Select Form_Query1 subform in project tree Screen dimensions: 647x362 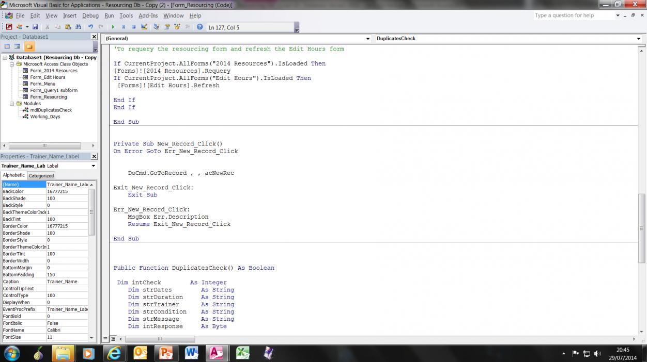pos(54,90)
